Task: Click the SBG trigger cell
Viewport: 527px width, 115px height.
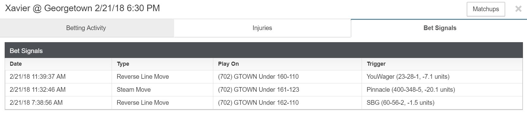Action: click(x=442, y=103)
